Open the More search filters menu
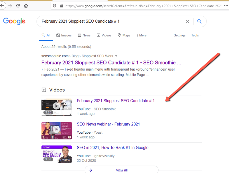This screenshot has height=173, width=229. click(x=141, y=35)
